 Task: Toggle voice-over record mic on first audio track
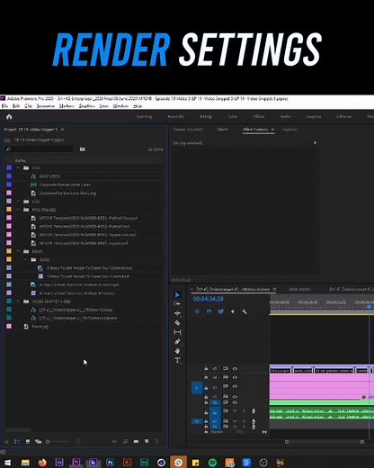coord(254,411)
